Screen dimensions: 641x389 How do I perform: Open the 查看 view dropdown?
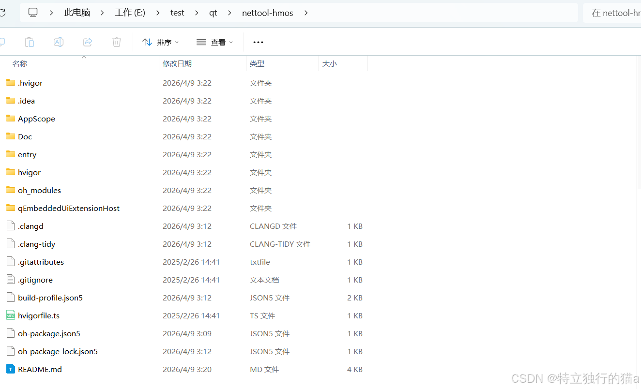(x=215, y=42)
